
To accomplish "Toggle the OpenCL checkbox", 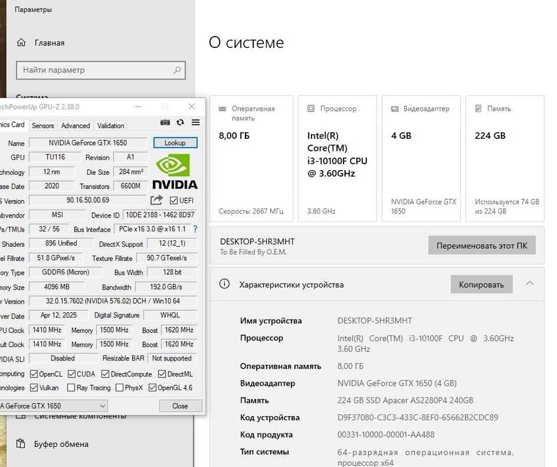I will point(34,374).
